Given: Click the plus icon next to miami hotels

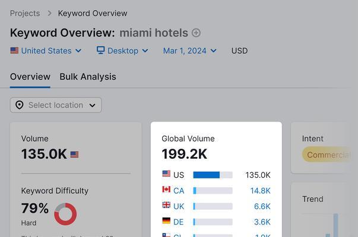Looking at the screenshot, I should coord(196,33).
